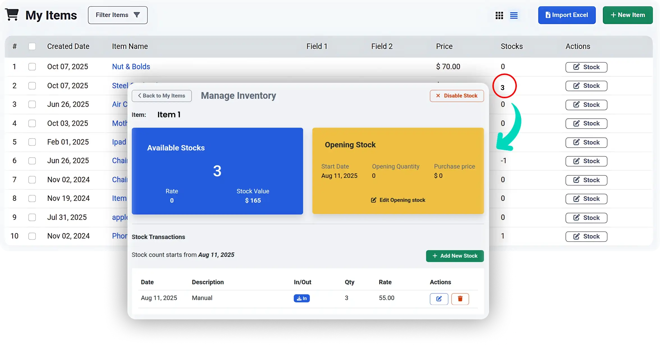
Task: Check the checkbox for row 1
Action: point(32,67)
